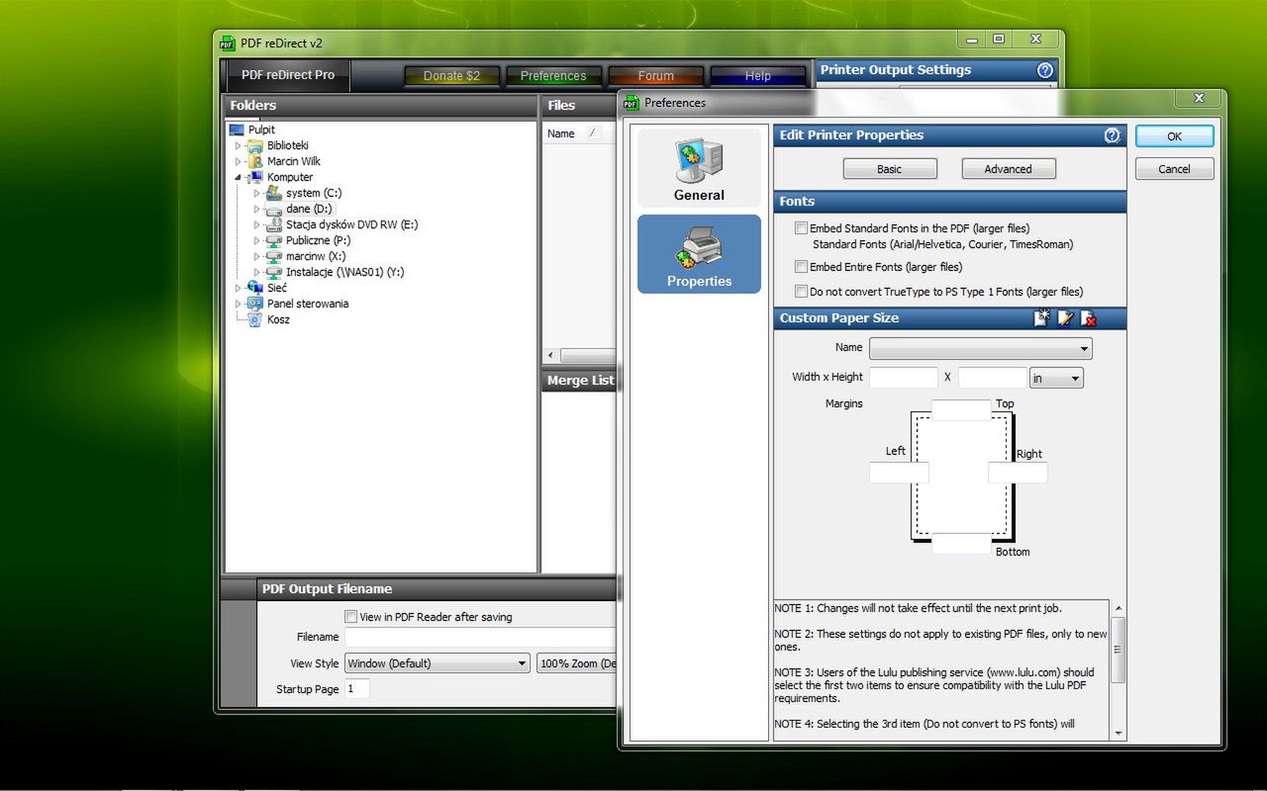Click the Filename input field
Image resolution: width=1267 pixels, height=791 pixels.
(480, 638)
